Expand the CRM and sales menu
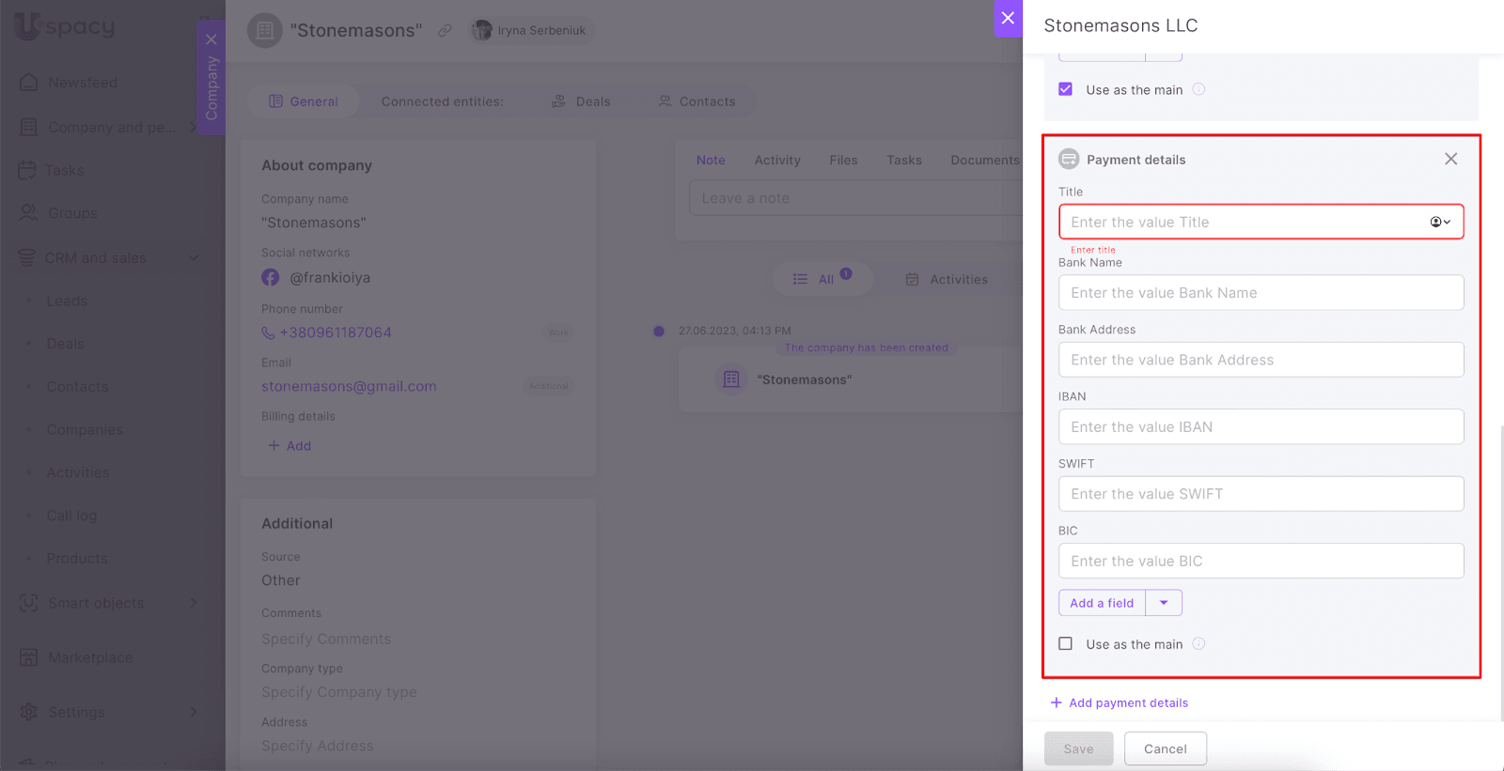Screen dimensions: 1504x771 [x=193, y=258]
